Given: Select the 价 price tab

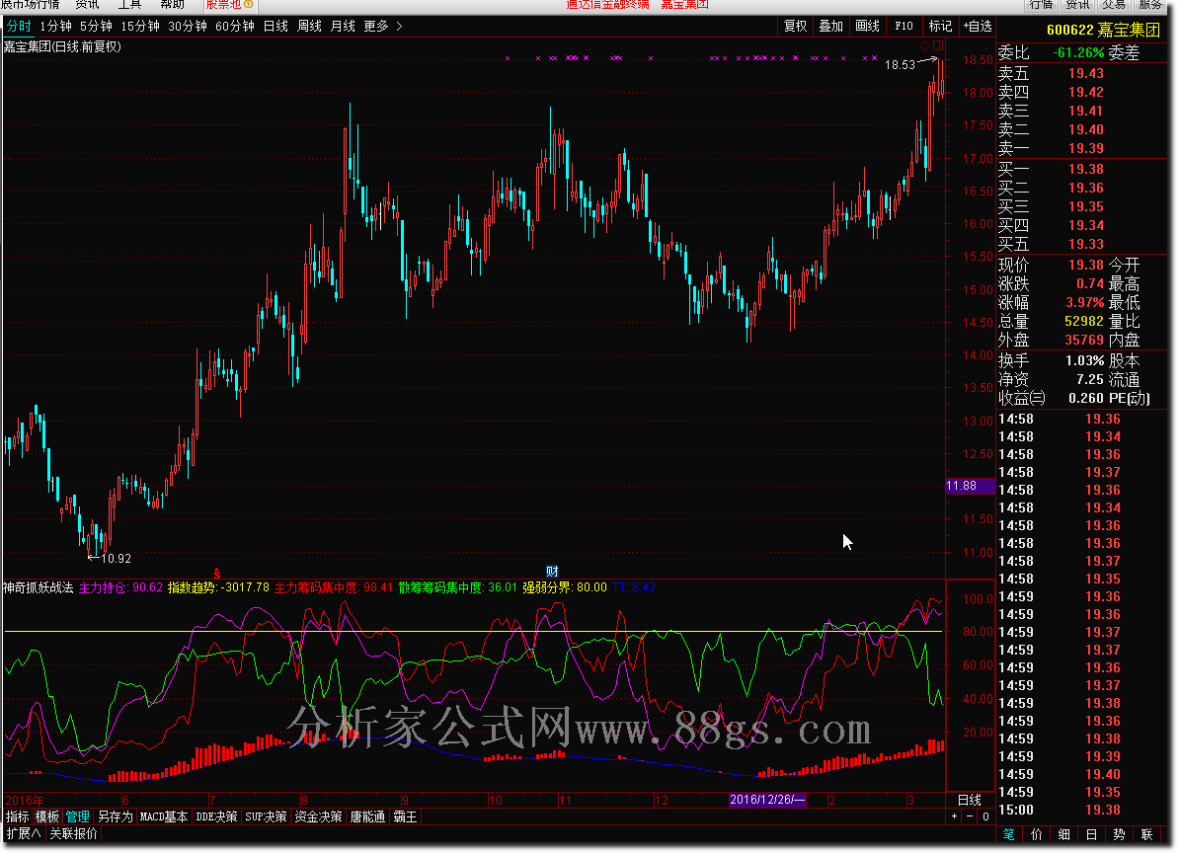Looking at the screenshot, I should (x=1036, y=834).
